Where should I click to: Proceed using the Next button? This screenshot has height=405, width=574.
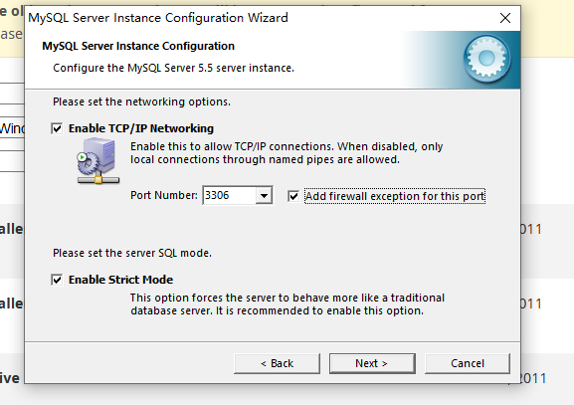click(x=372, y=363)
